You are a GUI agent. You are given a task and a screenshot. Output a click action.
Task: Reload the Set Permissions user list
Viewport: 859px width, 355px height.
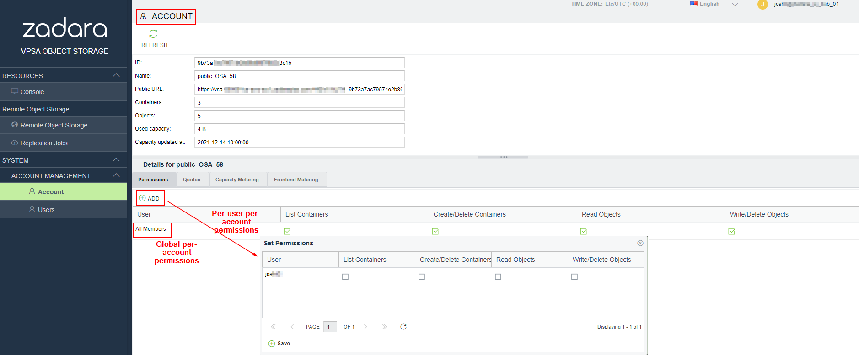403,327
